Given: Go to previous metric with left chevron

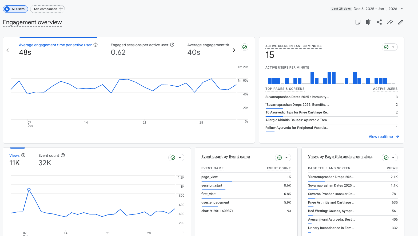Looking at the screenshot, I should pos(8,50).
